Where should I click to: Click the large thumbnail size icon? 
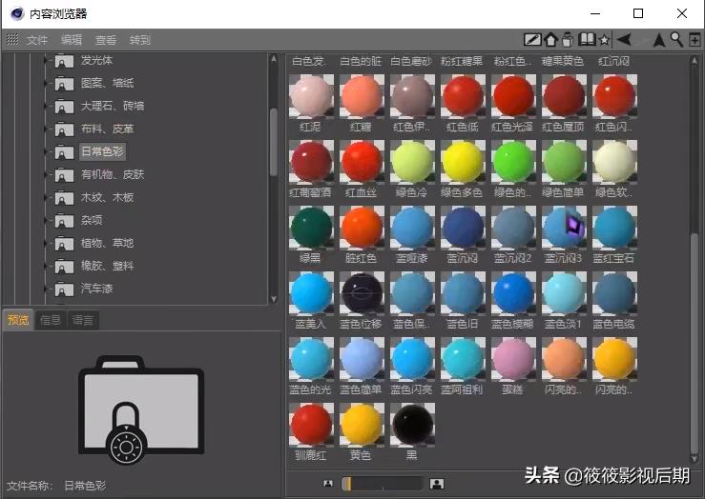coord(437,484)
